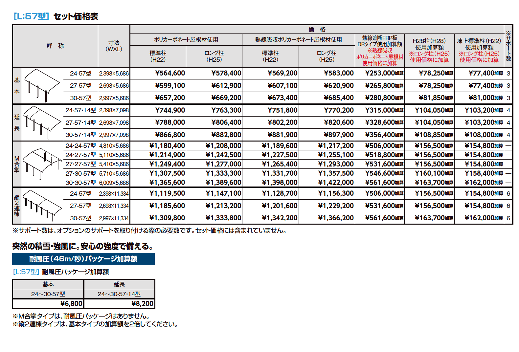Select the title text セット価格表
The height and width of the screenshot is (352, 519).
[x=76, y=16]
